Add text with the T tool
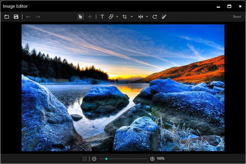The height and width of the screenshot is (164, 246). pos(102,17)
